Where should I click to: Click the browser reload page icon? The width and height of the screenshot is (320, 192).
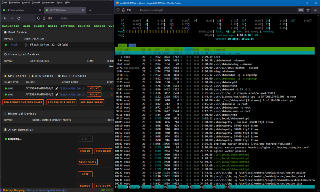[19, 18]
